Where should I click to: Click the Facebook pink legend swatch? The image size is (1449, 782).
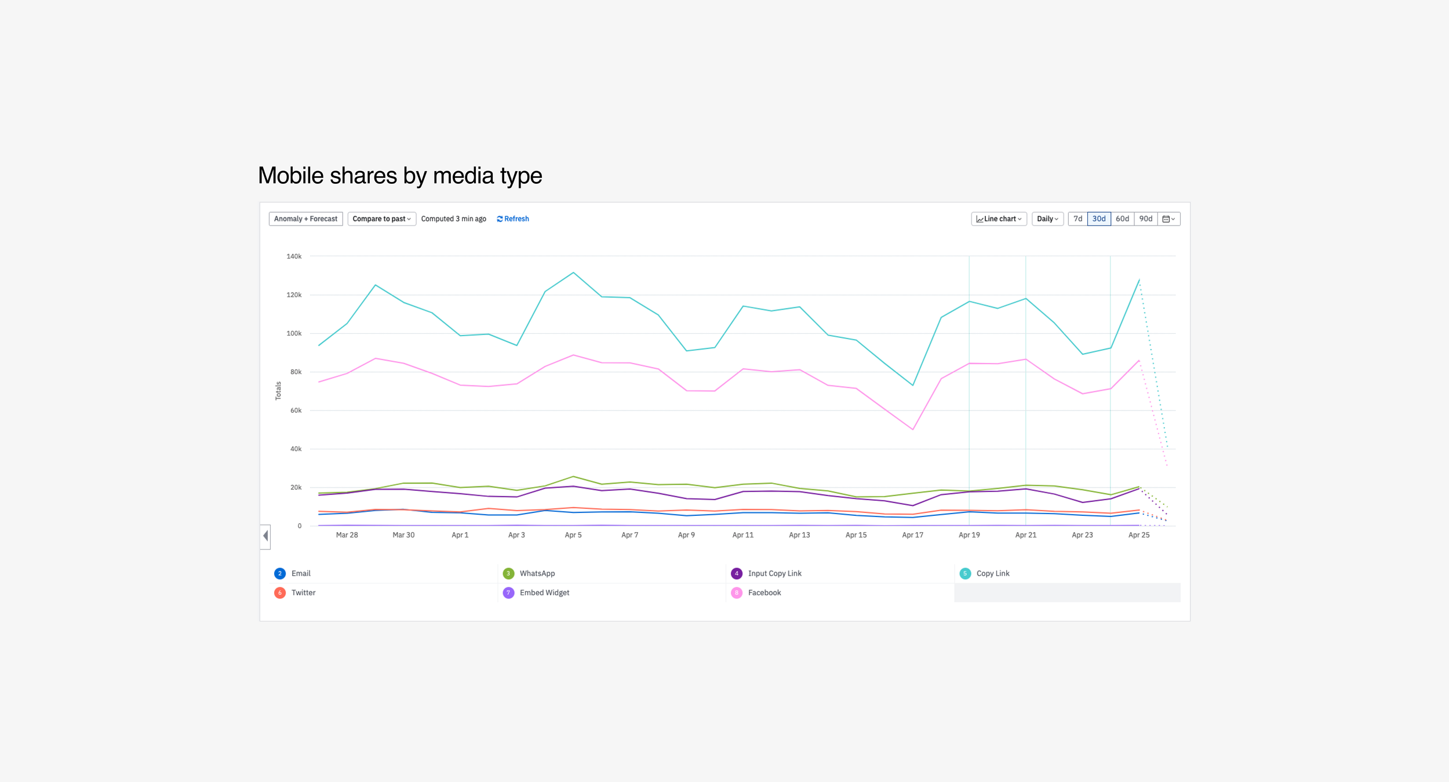click(736, 592)
